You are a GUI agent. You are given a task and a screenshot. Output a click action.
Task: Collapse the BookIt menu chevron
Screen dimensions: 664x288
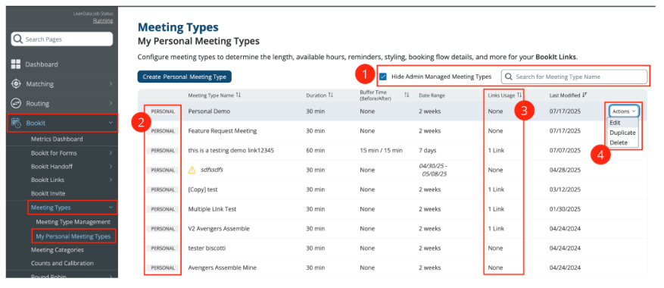(111, 123)
